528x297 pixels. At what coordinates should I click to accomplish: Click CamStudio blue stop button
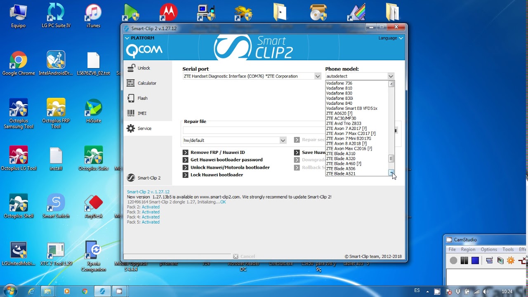click(x=475, y=260)
